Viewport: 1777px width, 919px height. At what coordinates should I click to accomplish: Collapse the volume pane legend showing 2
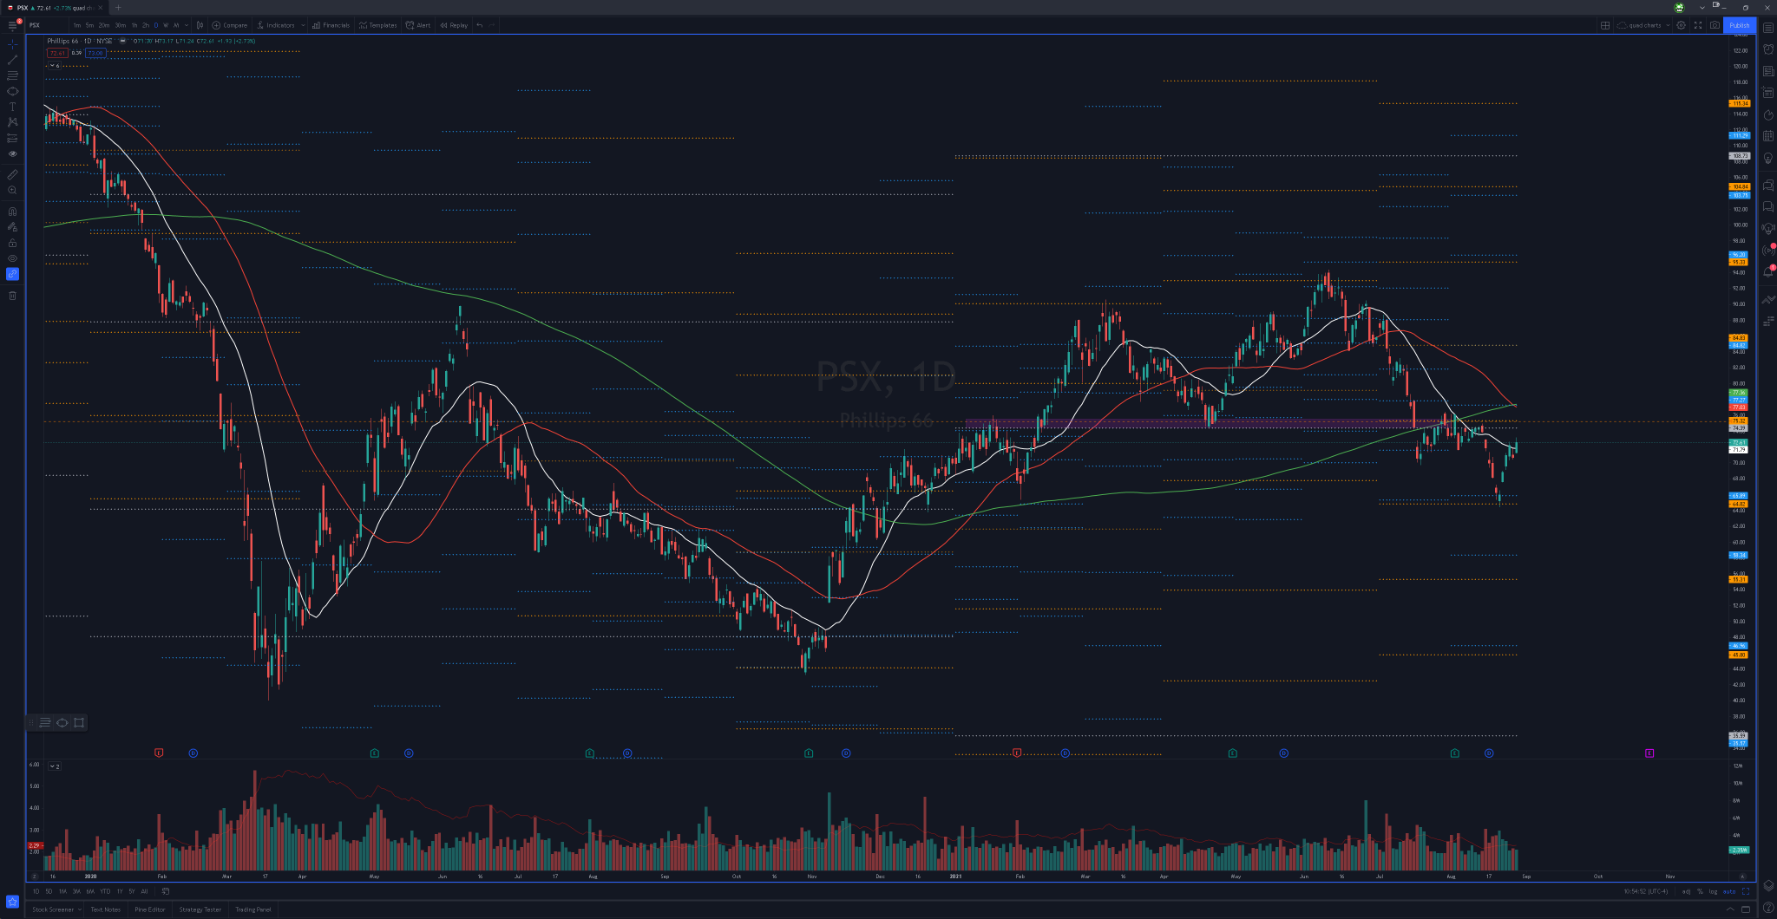coord(54,766)
